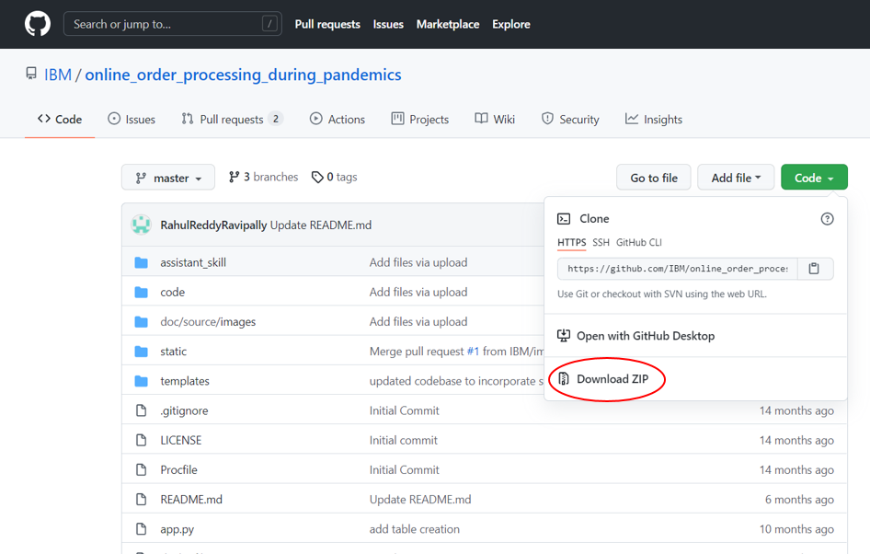This screenshot has width=870, height=554.
Task: Click the doc/source/images folder icon
Action: [x=142, y=322]
